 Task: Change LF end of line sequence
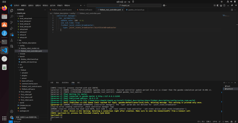[220, 122]
